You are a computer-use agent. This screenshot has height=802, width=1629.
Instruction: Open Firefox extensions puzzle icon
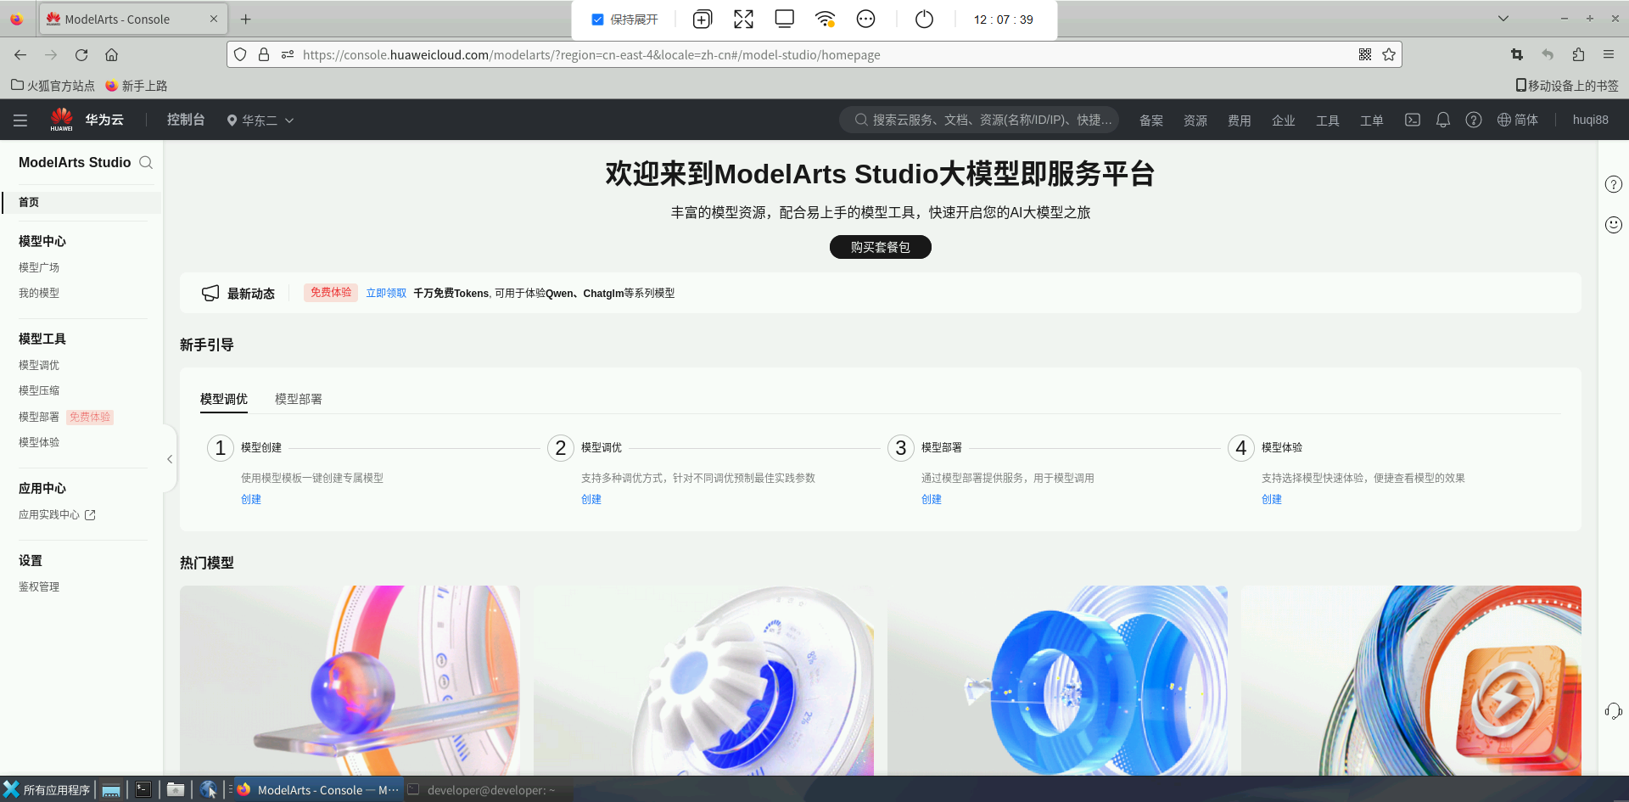click(1578, 54)
